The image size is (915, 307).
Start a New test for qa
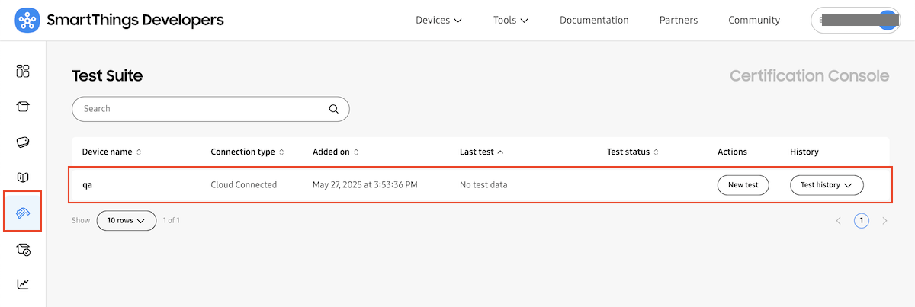[743, 185]
